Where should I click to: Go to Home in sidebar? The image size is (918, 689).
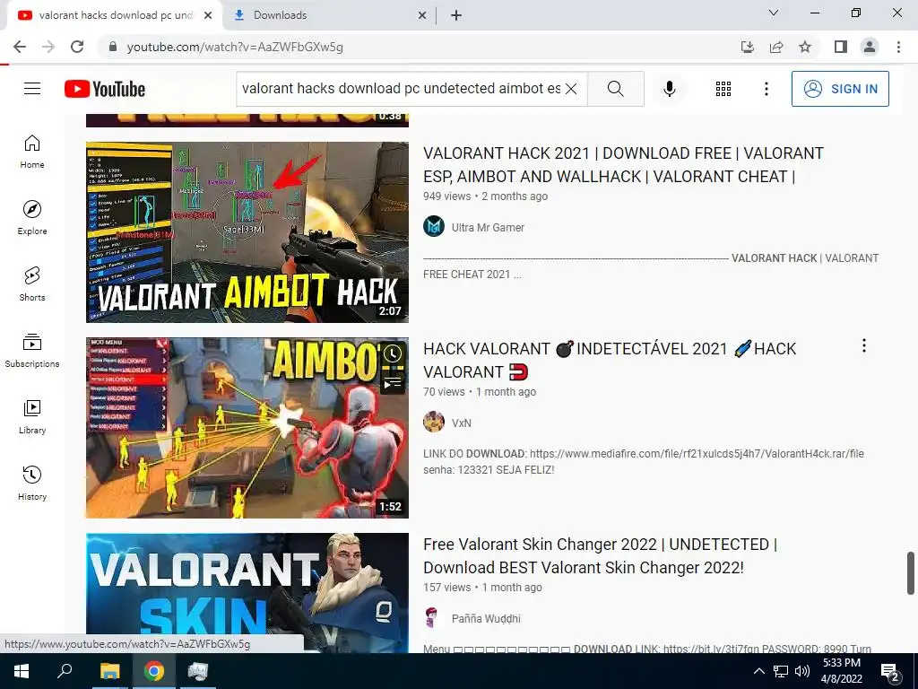32,151
